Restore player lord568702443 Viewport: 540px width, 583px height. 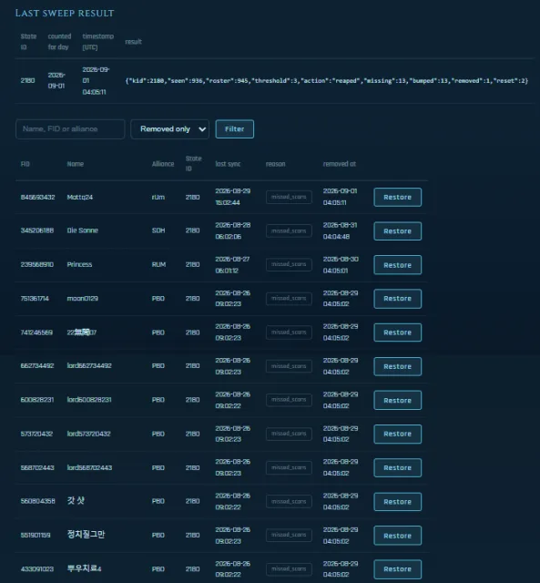click(x=398, y=467)
